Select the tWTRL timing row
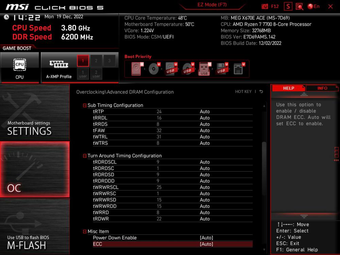The height and width of the screenshot is (255, 340). [x=173, y=137]
